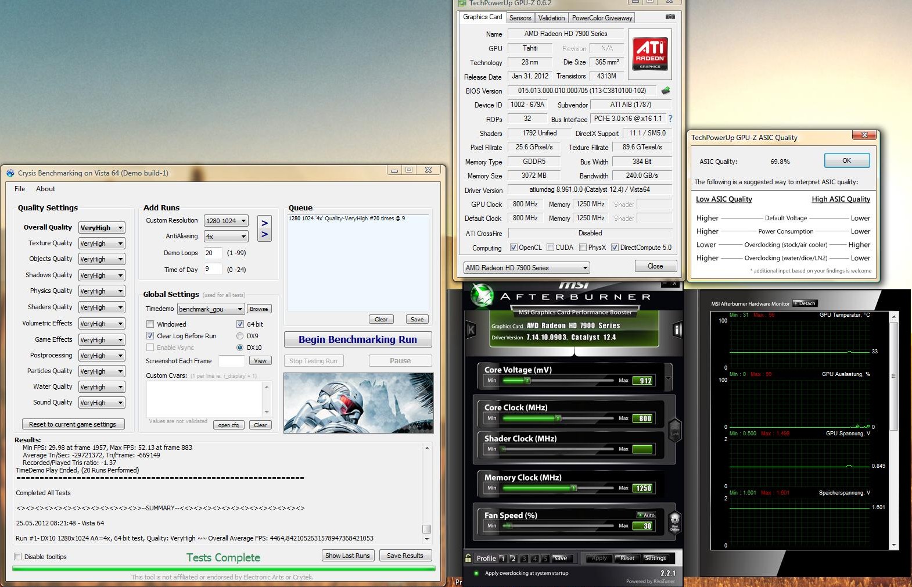Click the Core Clock slider handle
Viewport: 912px width, 587px height.
click(558, 418)
